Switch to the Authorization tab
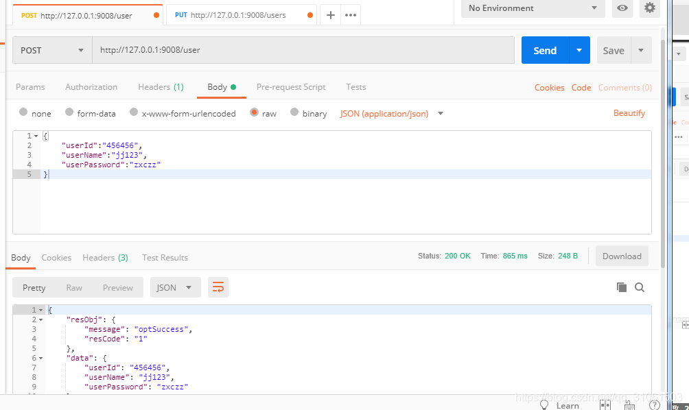This screenshot has height=410, width=689. coord(91,87)
